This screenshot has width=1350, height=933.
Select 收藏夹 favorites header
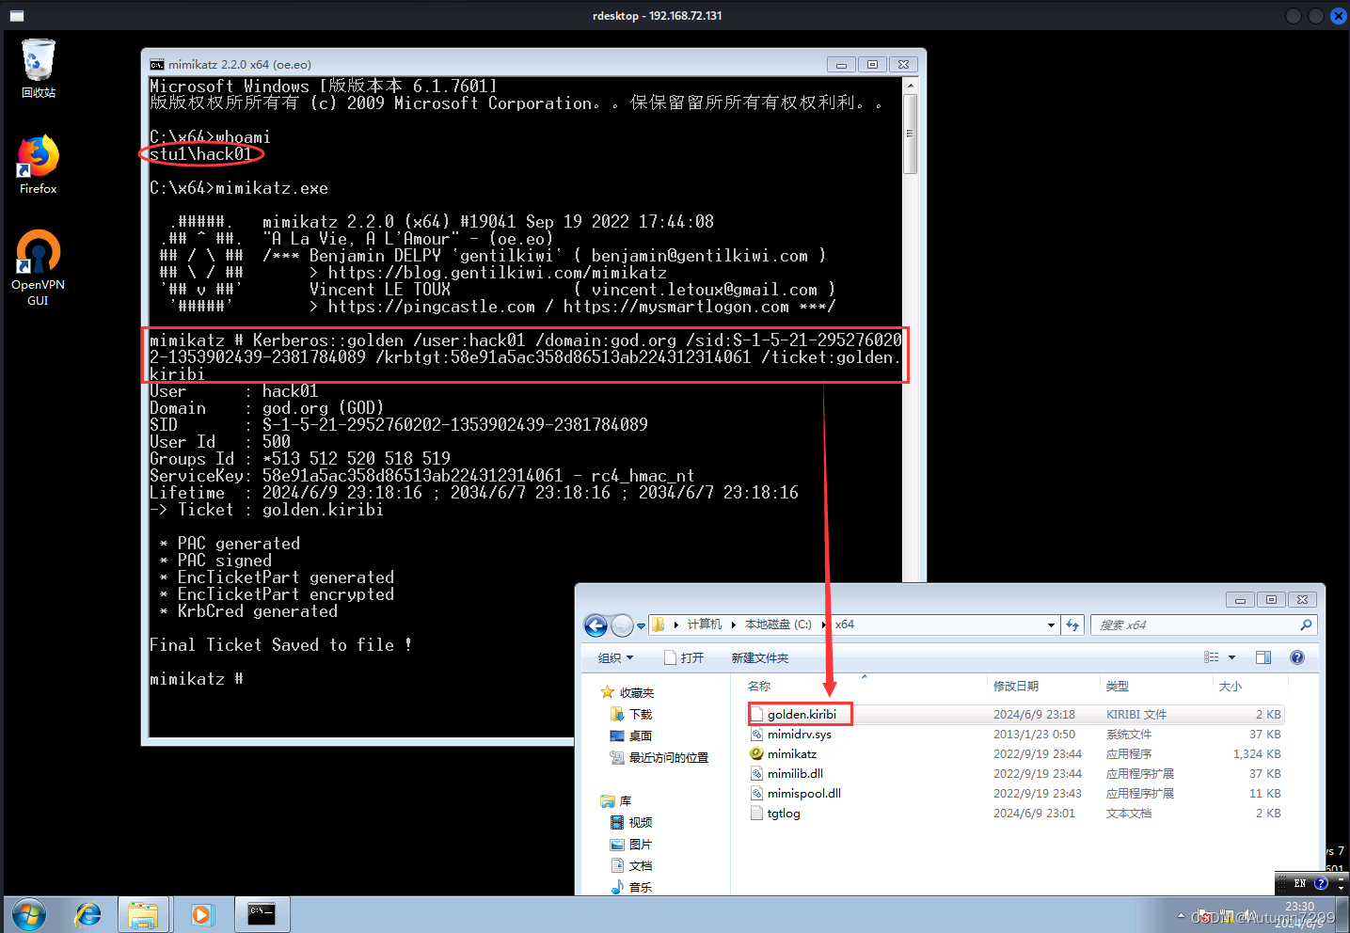(x=636, y=693)
